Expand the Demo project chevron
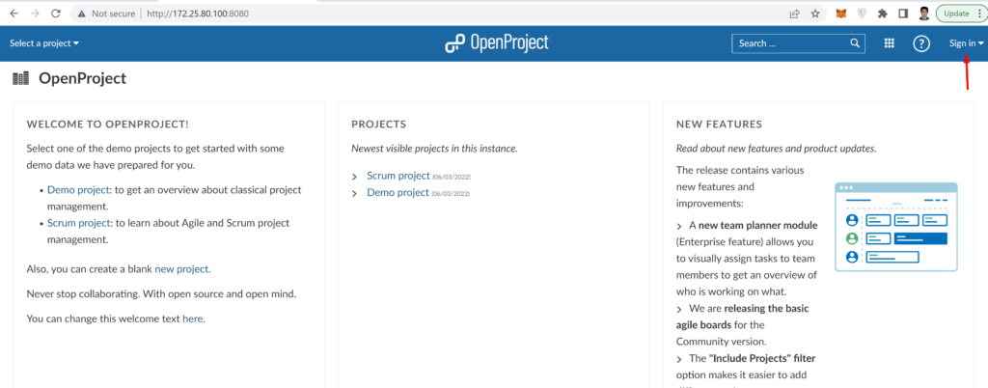 pyautogui.click(x=355, y=194)
